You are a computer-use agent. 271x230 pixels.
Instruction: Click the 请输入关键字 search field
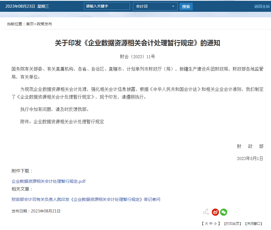click(107, 6)
